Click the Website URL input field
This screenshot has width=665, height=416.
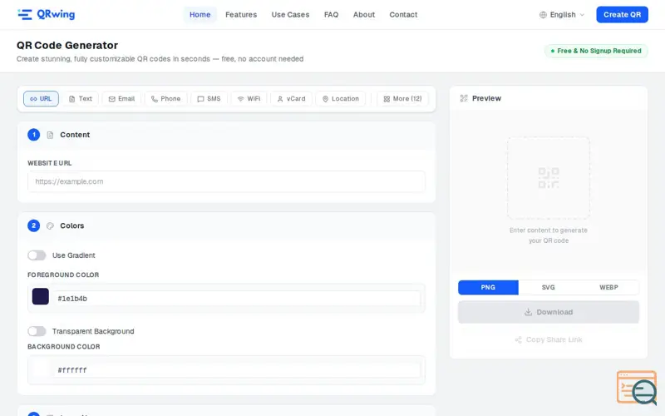[x=226, y=181]
